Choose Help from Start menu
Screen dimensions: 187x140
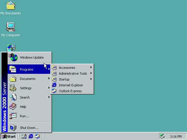pos(30,106)
